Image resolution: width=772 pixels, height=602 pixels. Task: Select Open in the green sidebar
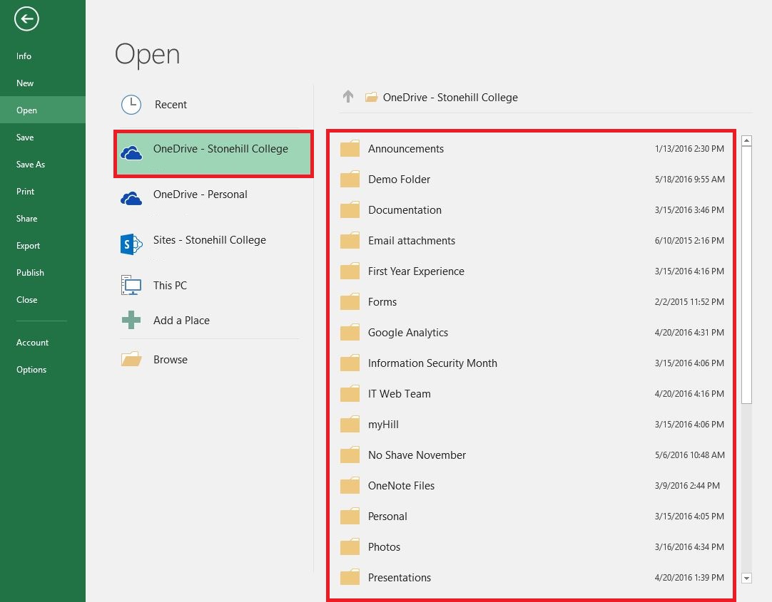pos(43,110)
